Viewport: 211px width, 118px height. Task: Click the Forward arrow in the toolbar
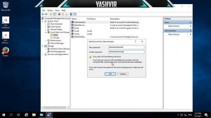tap(46, 14)
